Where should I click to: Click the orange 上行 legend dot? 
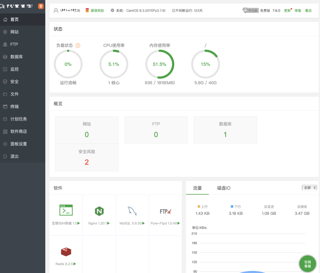click(x=199, y=206)
